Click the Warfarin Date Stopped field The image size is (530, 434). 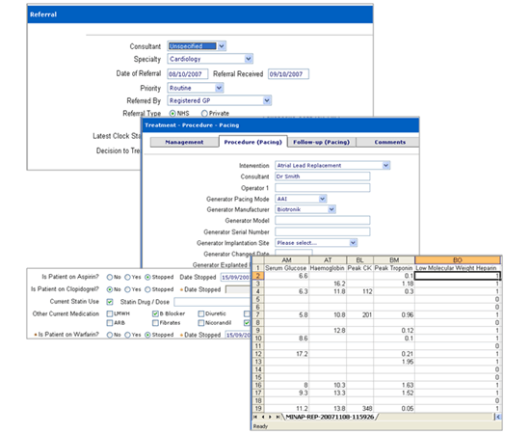[238, 335]
